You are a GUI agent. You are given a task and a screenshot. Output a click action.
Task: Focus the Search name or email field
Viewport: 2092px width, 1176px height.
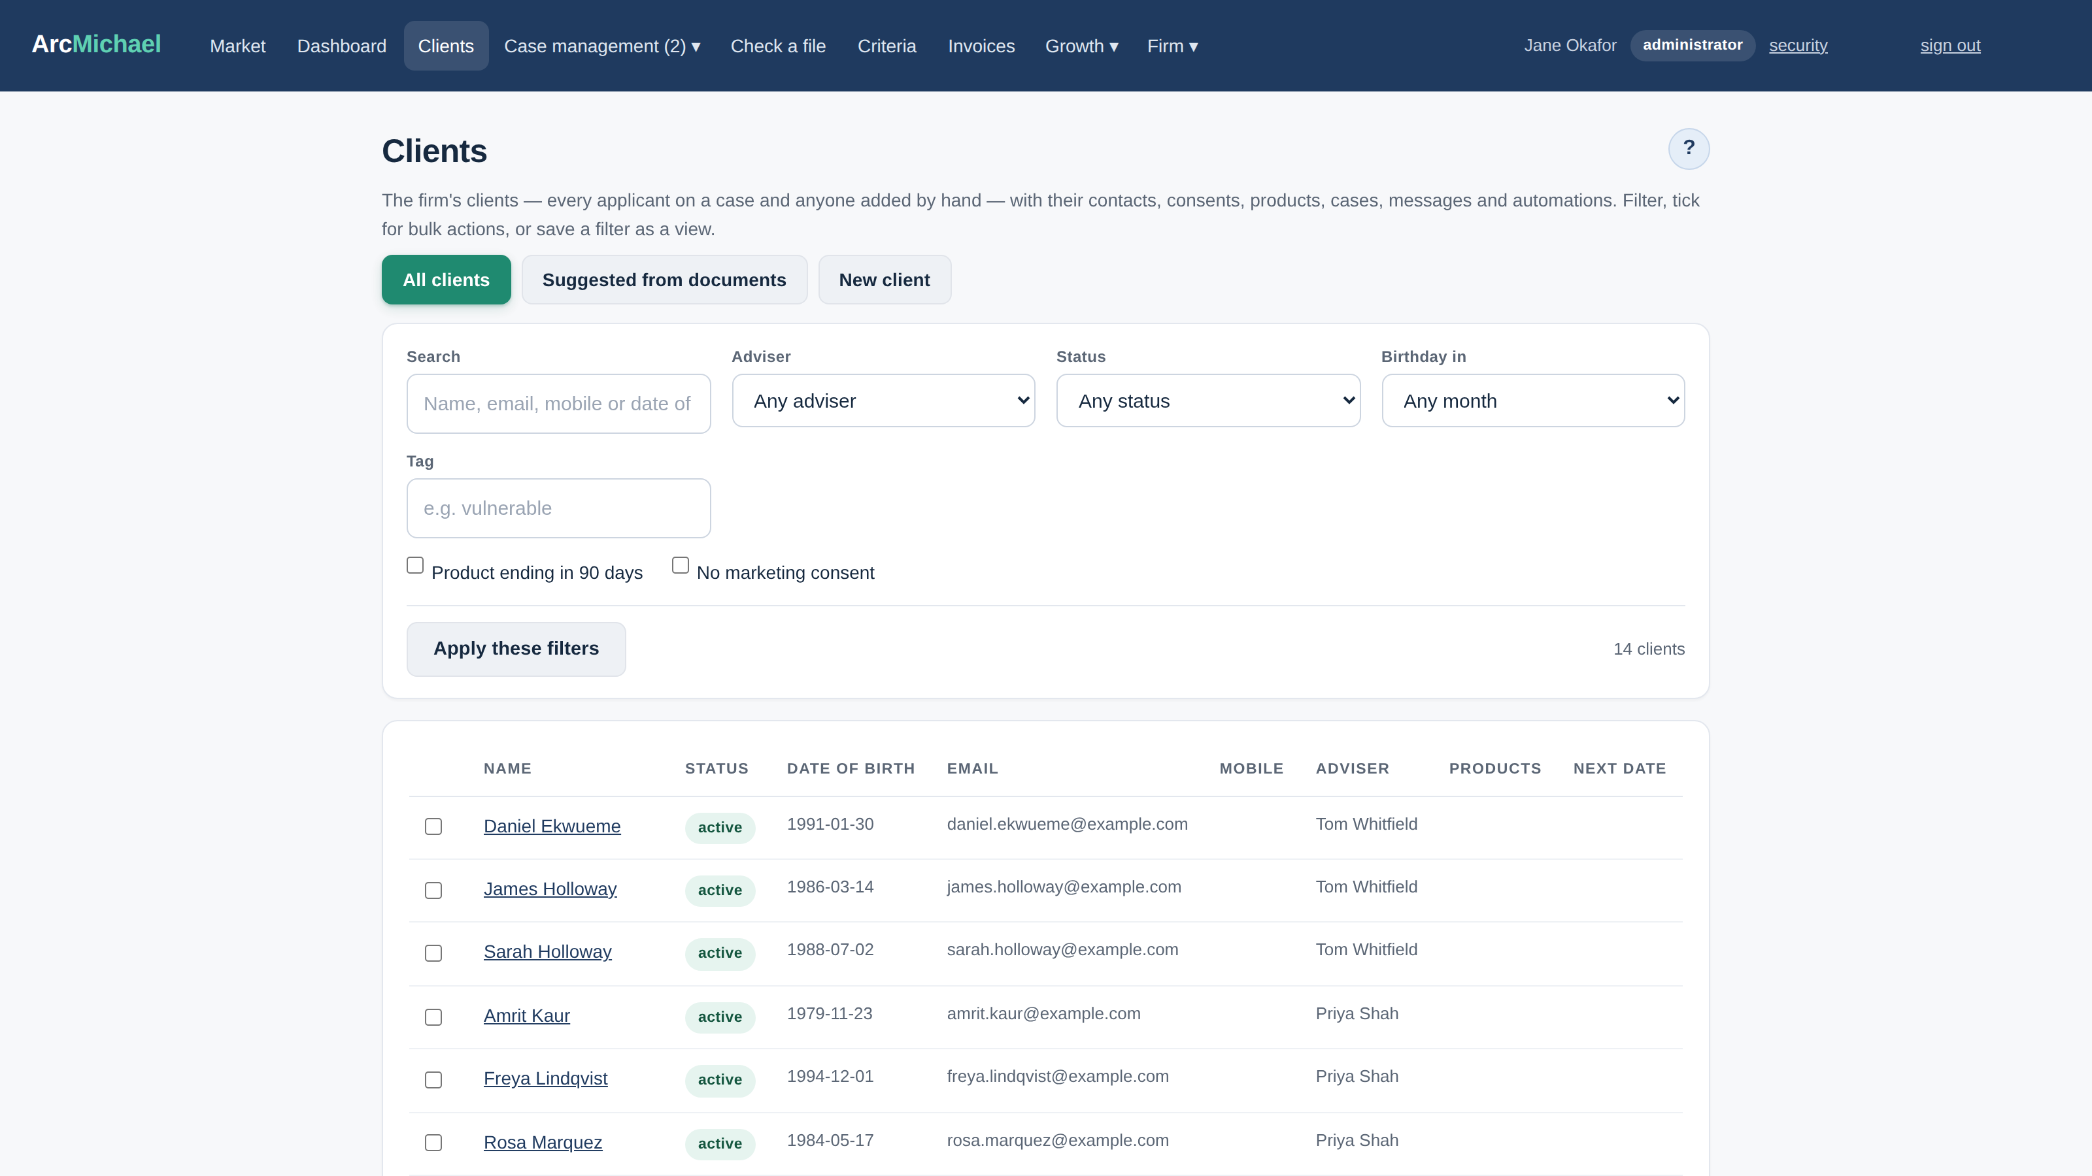(558, 403)
